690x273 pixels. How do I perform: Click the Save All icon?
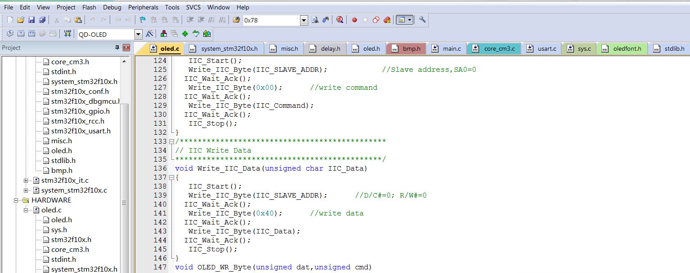tap(42, 20)
